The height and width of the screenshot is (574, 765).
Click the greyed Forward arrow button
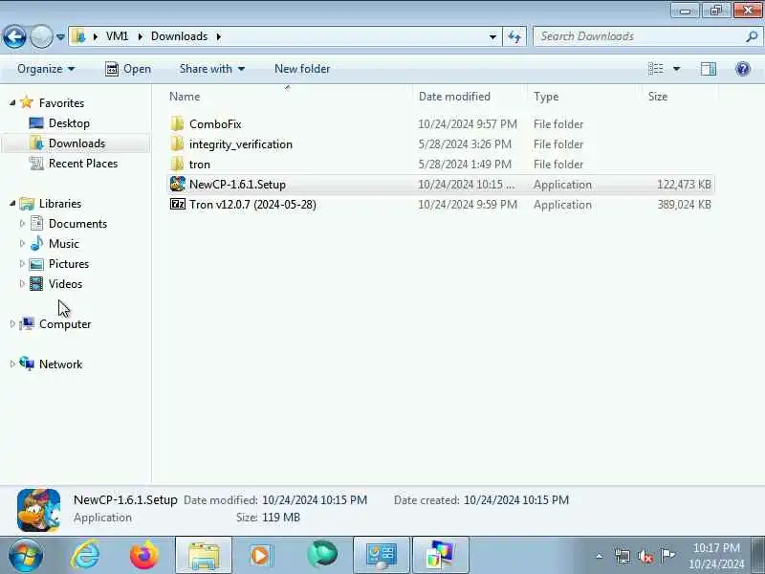point(41,36)
